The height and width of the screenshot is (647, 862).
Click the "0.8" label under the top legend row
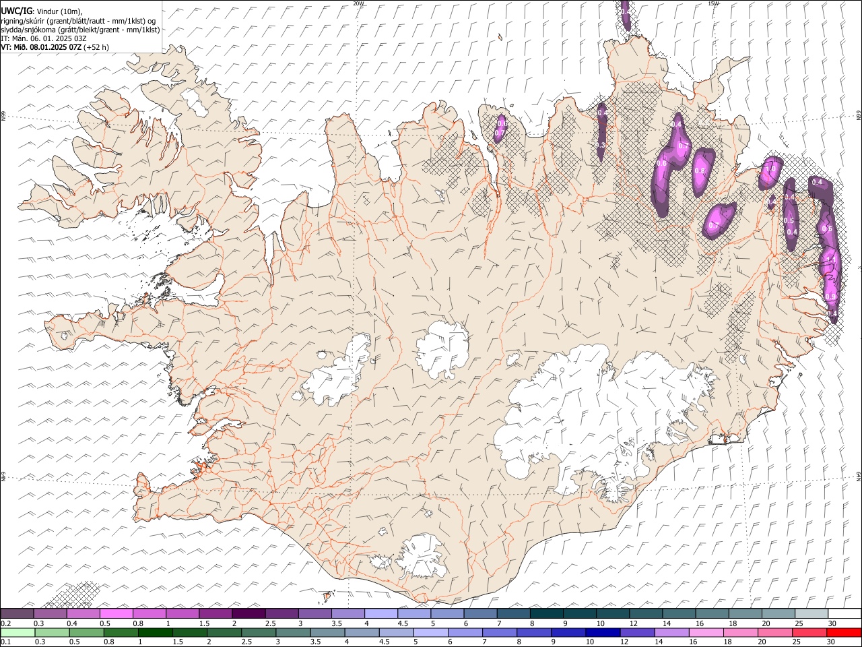coord(139,623)
